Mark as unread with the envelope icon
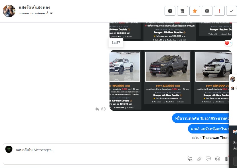This screenshot has width=237, height=168. 207,11
